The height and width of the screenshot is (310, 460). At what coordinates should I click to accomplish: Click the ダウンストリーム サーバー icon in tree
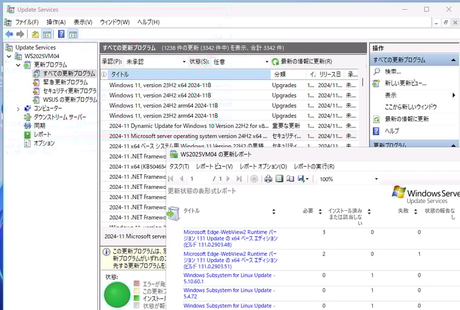tap(27, 117)
